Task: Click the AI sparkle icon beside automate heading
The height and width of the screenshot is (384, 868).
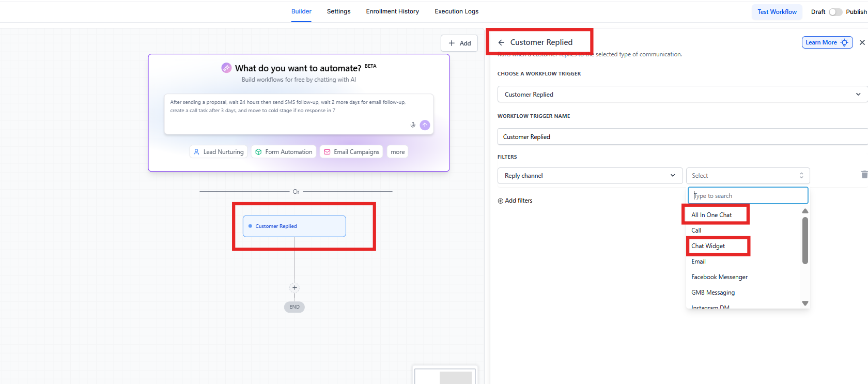Action: (x=226, y=68)
